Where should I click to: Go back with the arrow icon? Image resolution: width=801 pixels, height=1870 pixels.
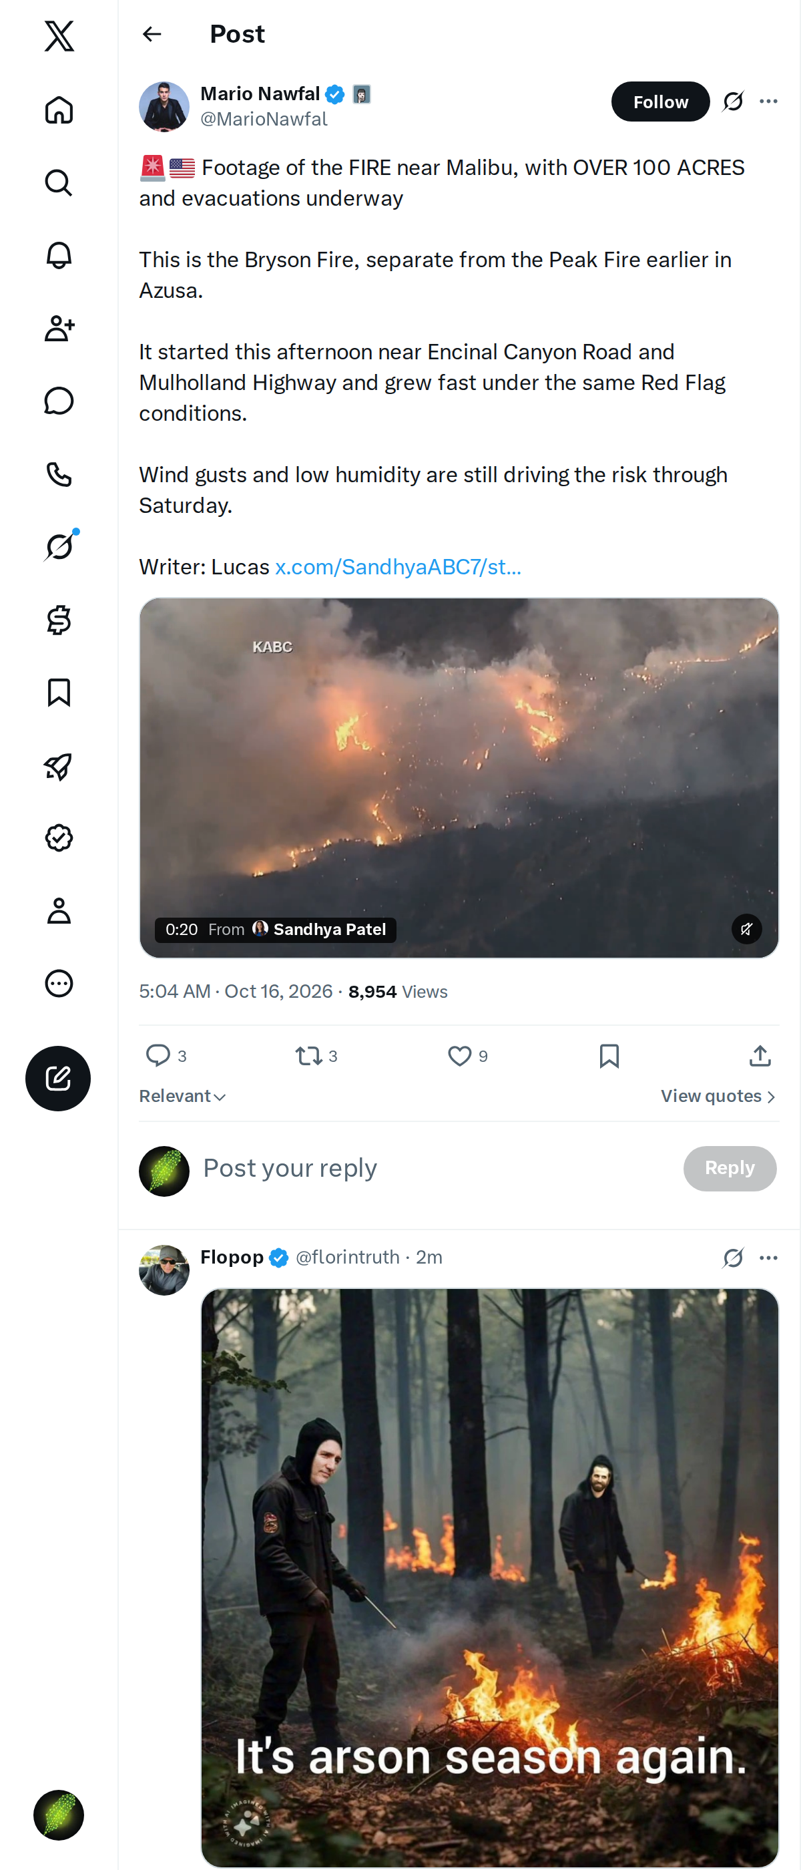152,33
